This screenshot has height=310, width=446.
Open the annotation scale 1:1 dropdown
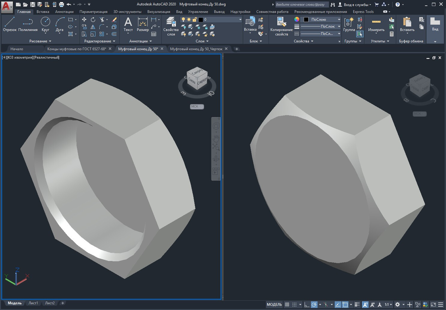(388, 305)
